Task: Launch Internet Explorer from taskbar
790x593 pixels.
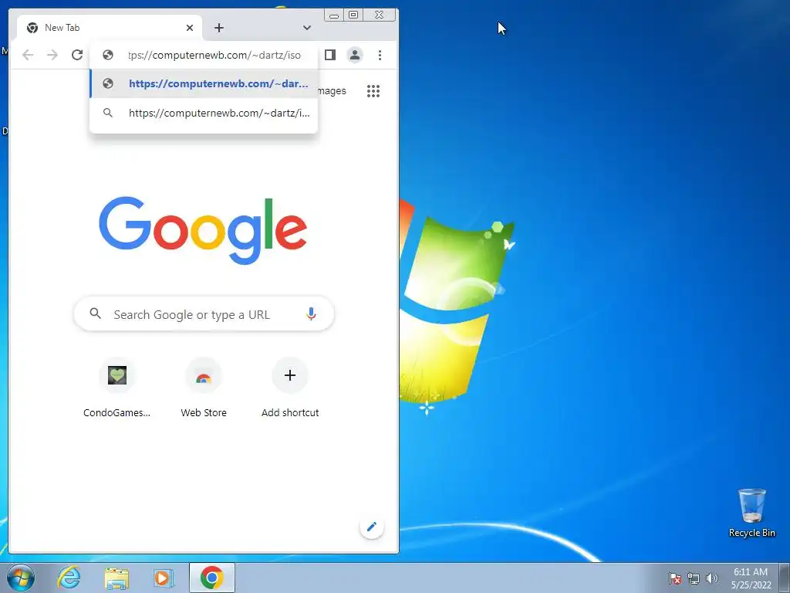Action: 69,578
